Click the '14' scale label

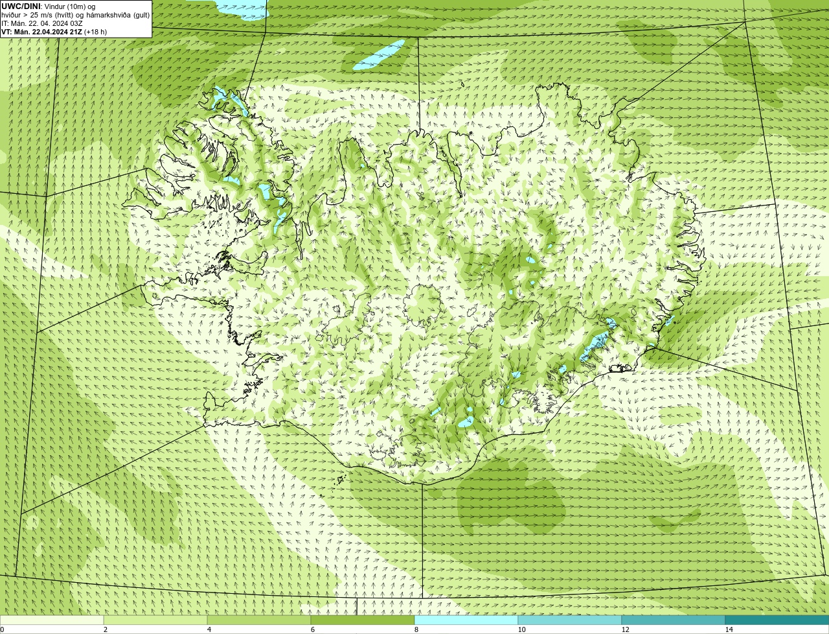click(x=729, y=629)
